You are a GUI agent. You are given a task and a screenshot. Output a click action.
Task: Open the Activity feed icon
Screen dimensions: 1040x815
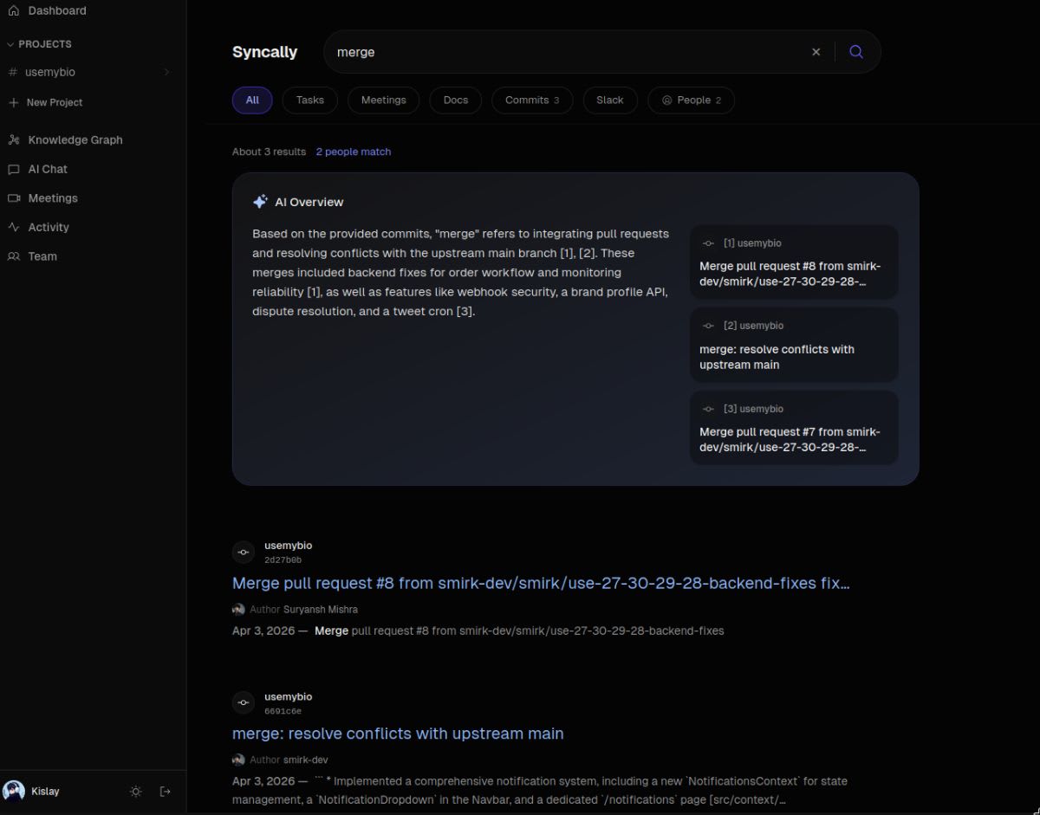pos(14,227)
